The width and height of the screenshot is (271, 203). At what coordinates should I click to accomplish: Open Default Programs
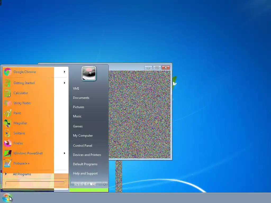[x=85, y=164]
